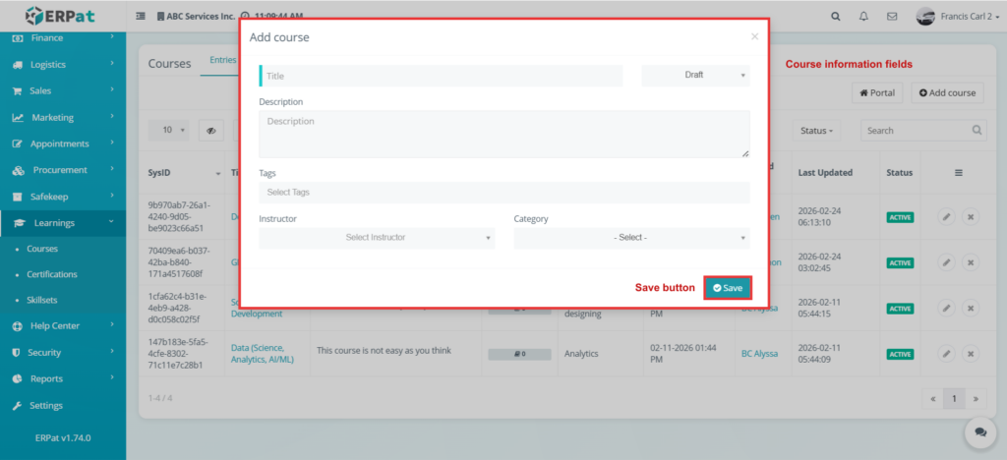
Task: Edit course updated 2026-02-11 05:44:15
Action: (946, 308)
